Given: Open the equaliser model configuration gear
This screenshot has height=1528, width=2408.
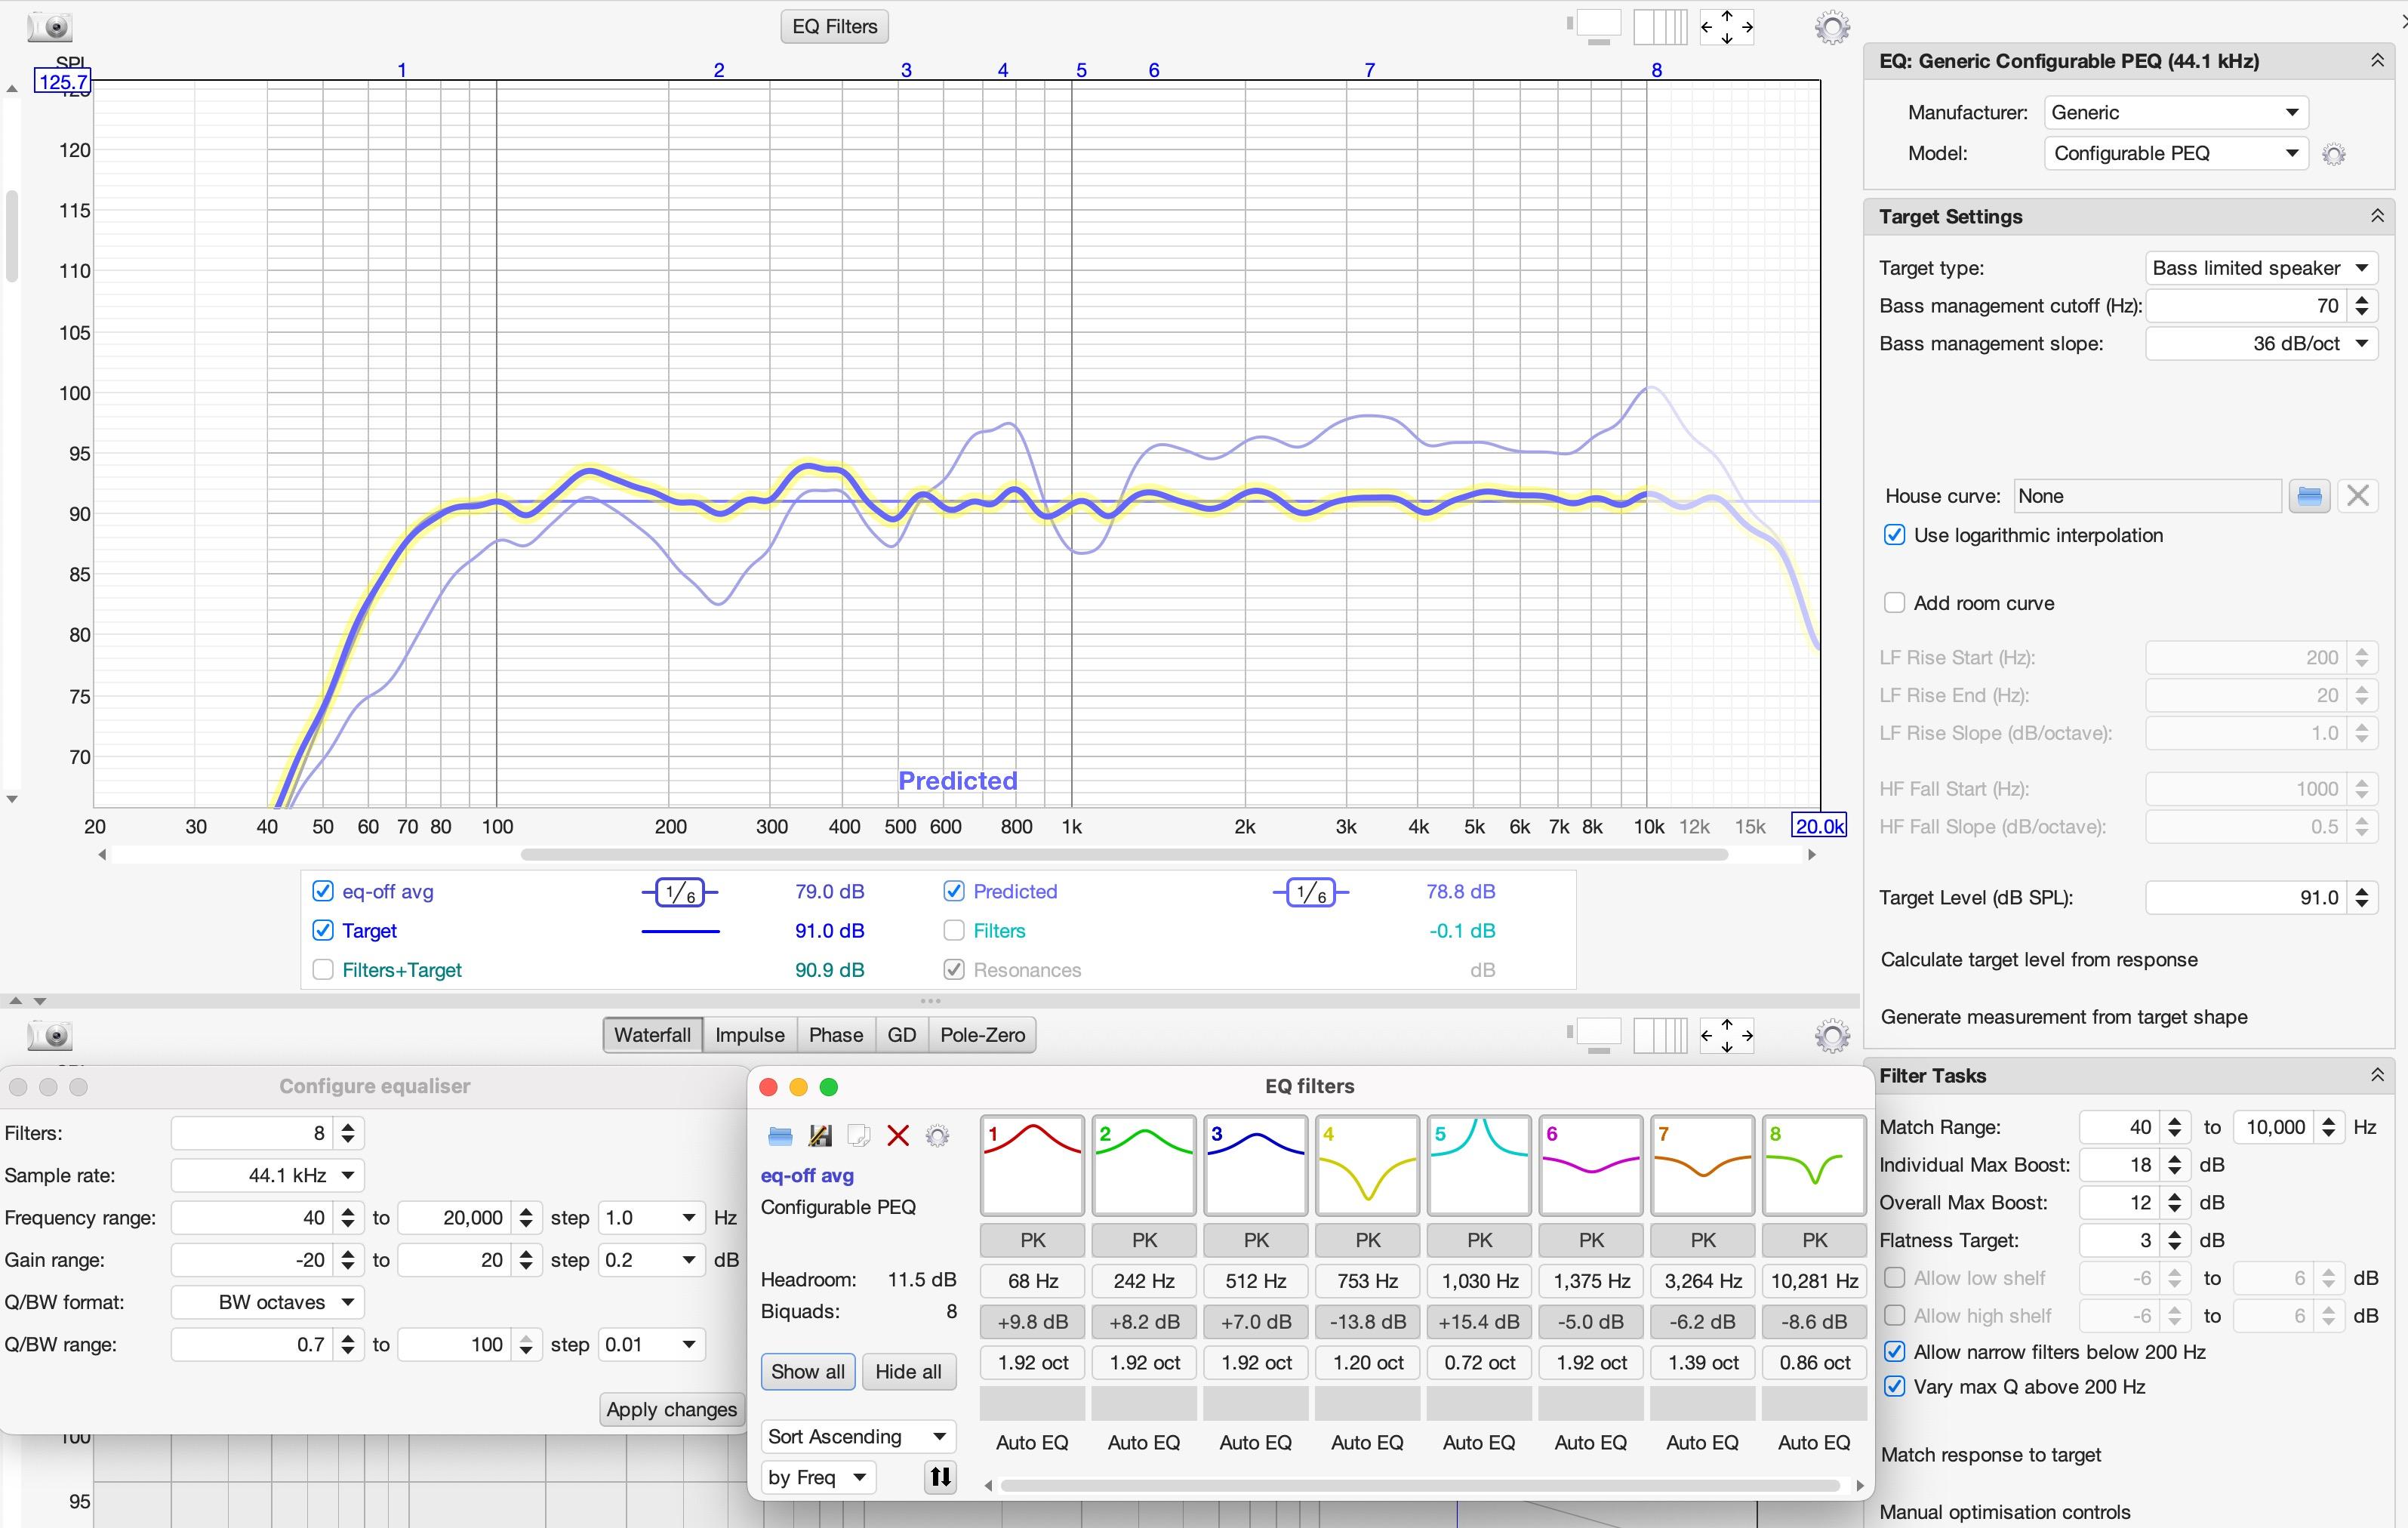Looking at the screenshot, I should (2333, 154).
